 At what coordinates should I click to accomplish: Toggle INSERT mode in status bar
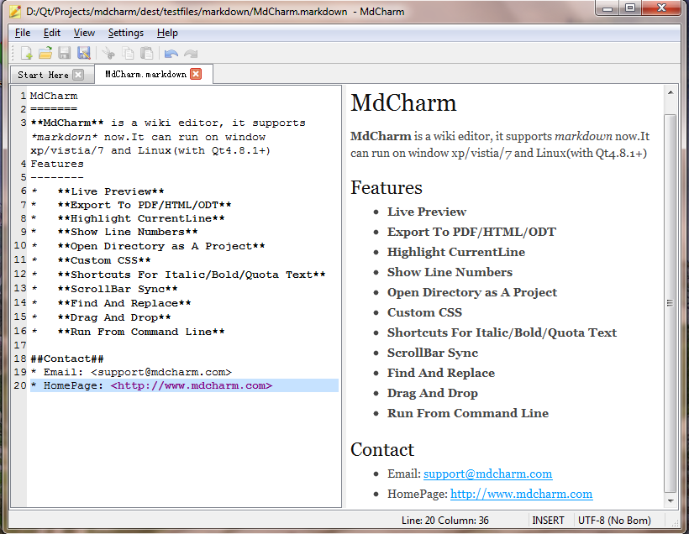pos(548,520)
